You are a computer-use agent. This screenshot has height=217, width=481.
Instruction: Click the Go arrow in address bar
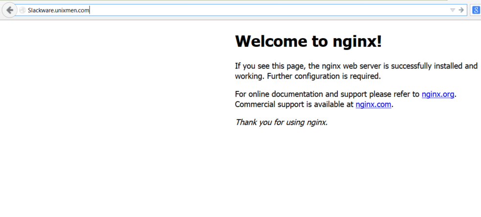pyautogui.click(x=461, y=10)
